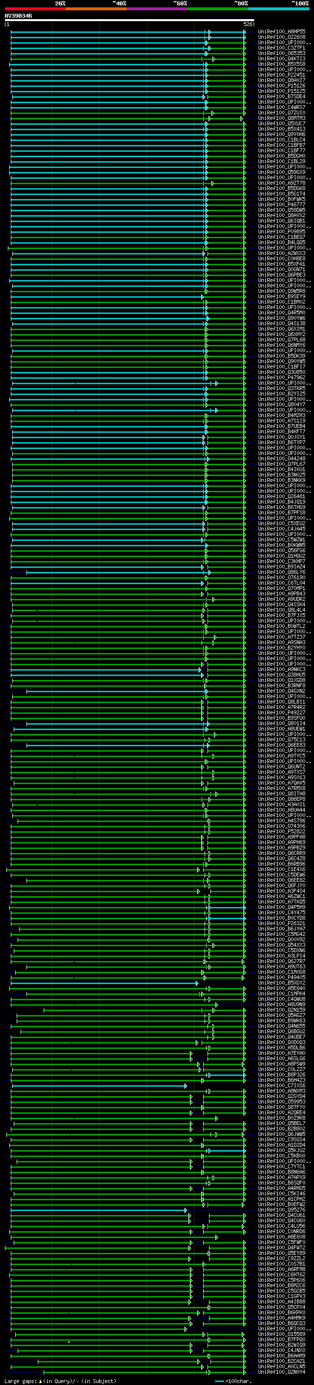Open hit UniRef100_A2WXX3
The image size is (314, 1385).
(x=282, y=253)
